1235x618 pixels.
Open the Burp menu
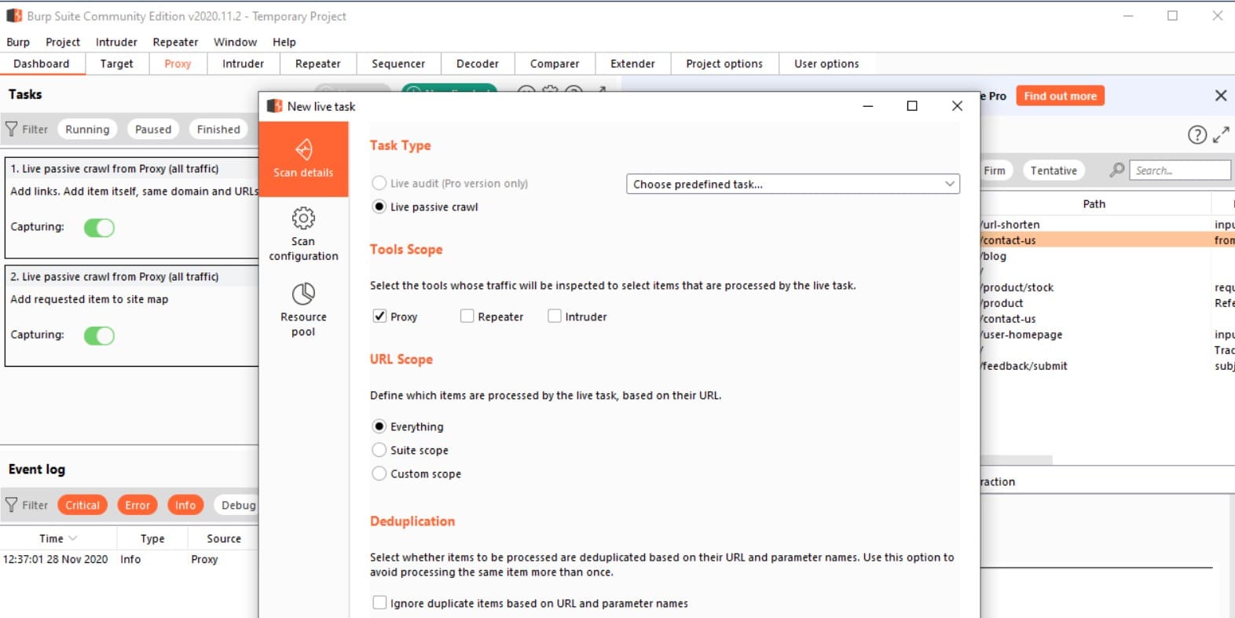click(18, 42)
